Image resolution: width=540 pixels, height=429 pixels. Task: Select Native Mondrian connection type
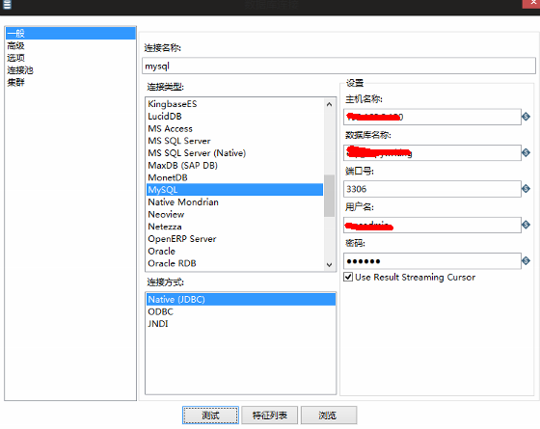[235, 202]
